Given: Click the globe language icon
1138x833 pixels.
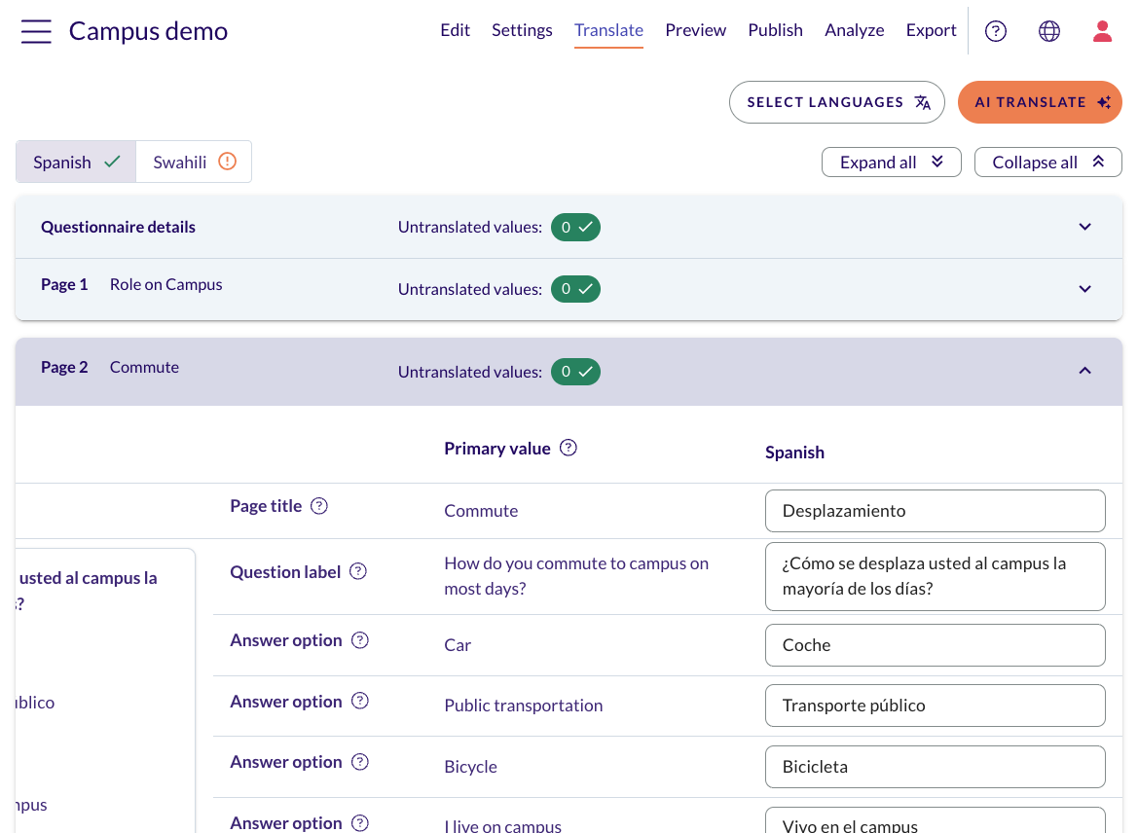Looking at the screenshot, I should [1048, 31].
